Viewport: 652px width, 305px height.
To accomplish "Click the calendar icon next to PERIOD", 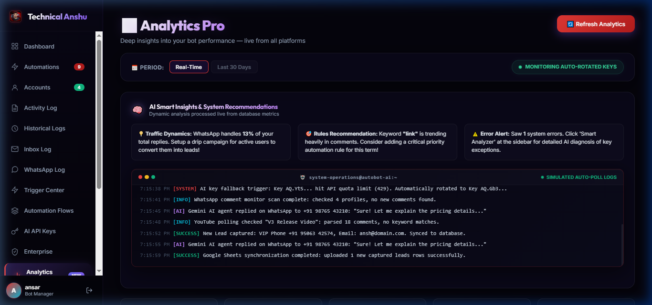I will click(x=135, y=68).
